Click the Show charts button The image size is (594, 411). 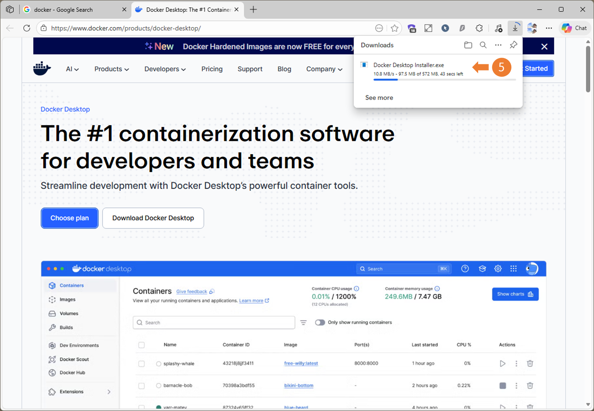[x=515, y=294]
